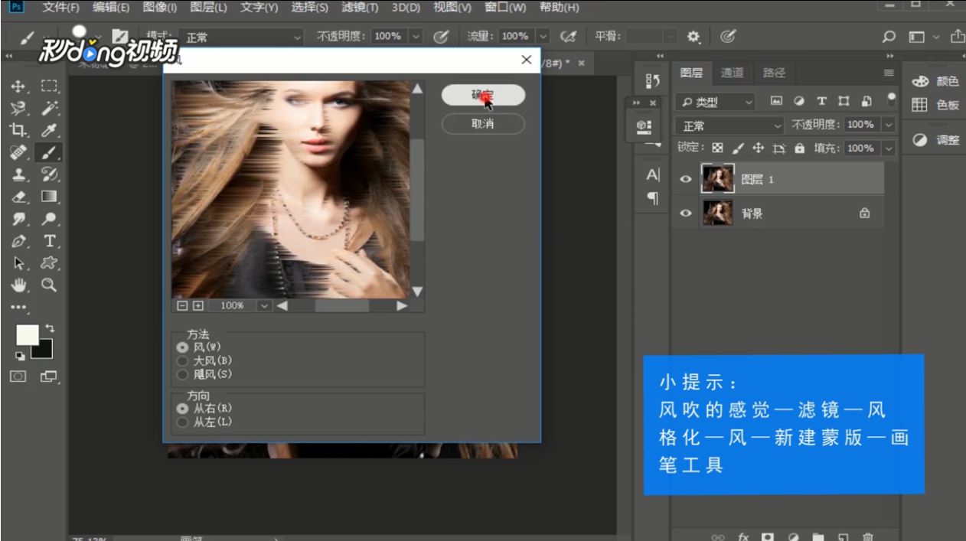Select the Lasso tool
Viewport: 966px width, 541px height.
18,109
